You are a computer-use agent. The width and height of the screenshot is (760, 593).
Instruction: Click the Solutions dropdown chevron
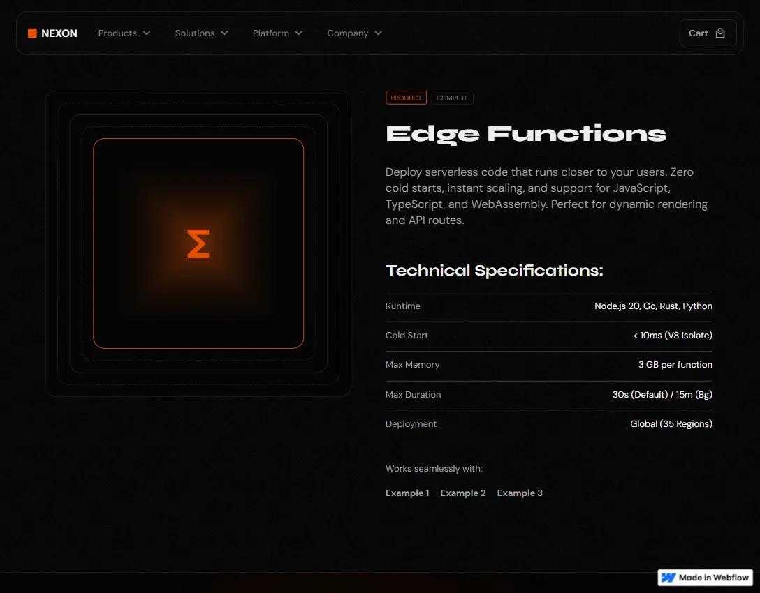click(224, 33)
